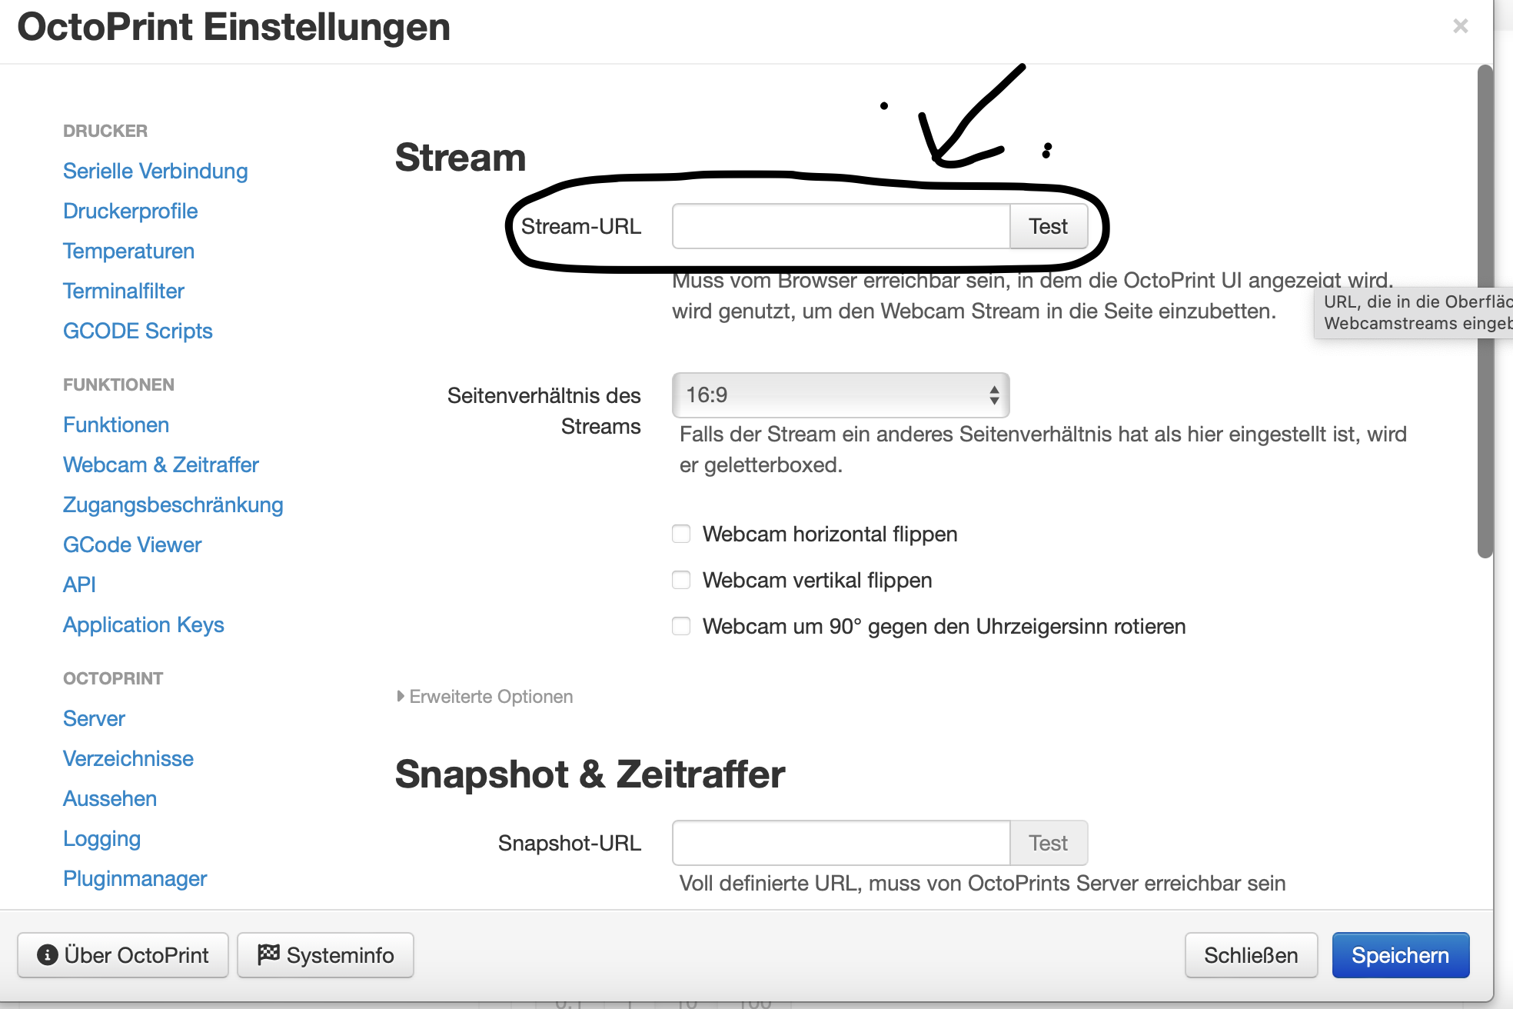Open Application Keys settings link
The width and height of the screenshot is (1513, 1009).
coord(143,624)
